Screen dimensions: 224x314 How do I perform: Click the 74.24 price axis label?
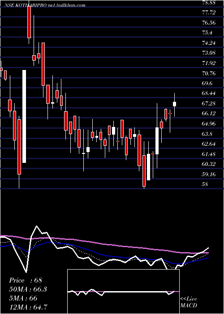click(x=209, y=43)
